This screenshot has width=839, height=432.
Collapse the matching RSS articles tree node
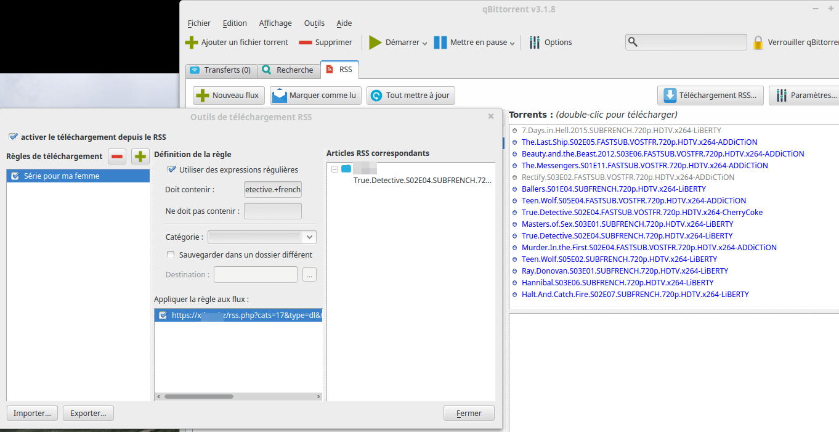pos(334,169)
